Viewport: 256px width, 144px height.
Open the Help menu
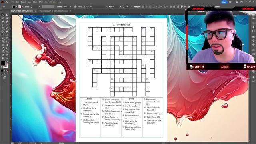coord(60,2)
